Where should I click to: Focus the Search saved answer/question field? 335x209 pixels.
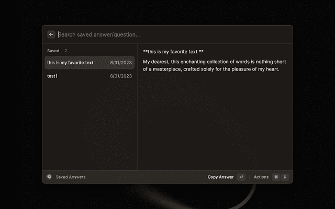click(157, 34)
